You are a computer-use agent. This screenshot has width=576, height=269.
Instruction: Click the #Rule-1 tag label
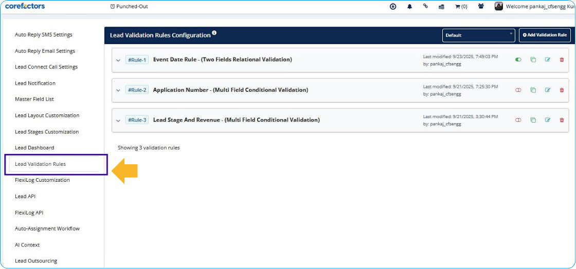tap(137, 60)
